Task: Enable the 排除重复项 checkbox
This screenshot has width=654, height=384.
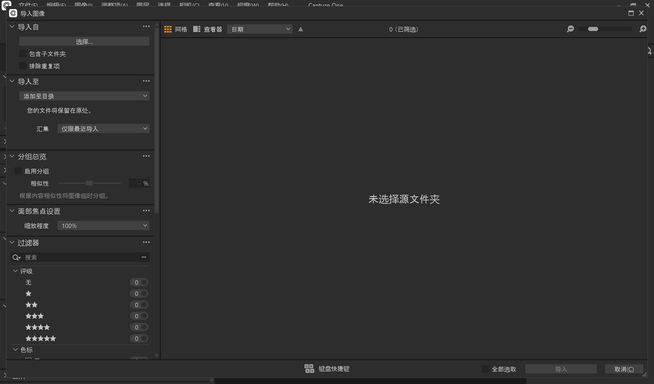Action: pyautogui.click(x=23, y=65)
